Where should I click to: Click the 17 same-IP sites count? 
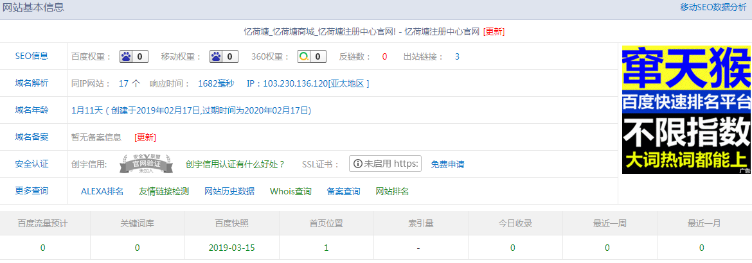click(x=124, y=83)
